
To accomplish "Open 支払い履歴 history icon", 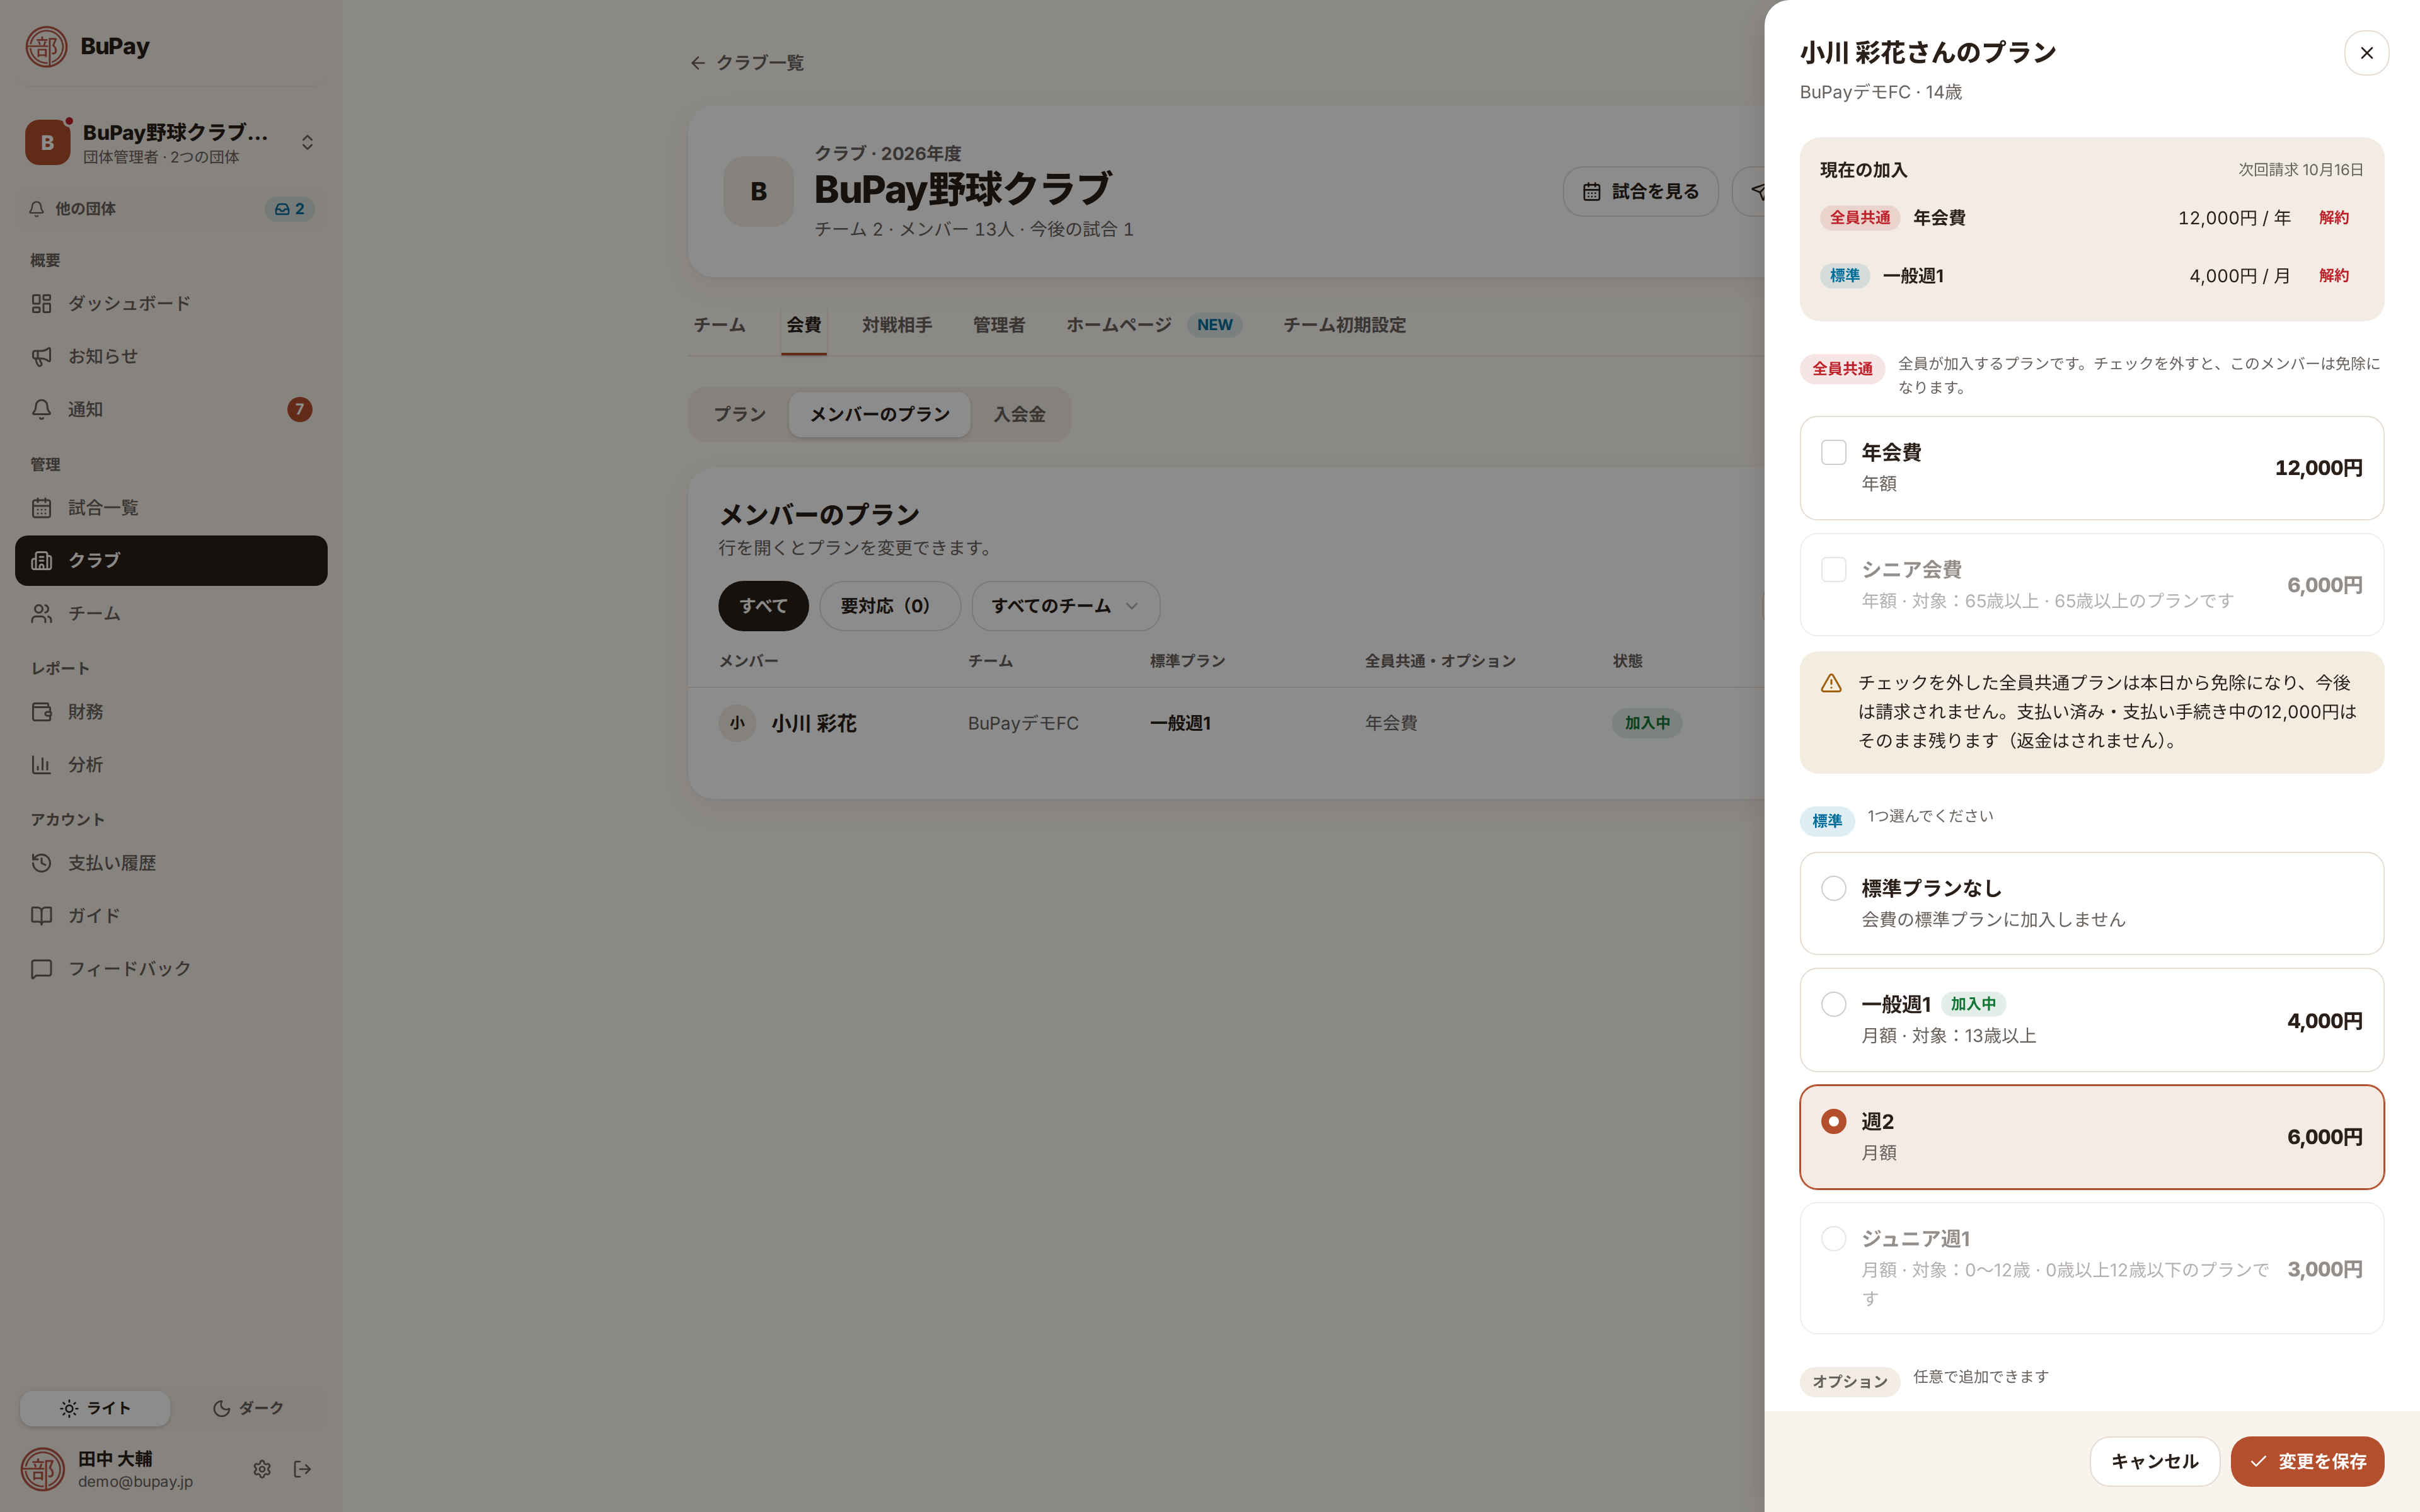I will tap(41, 863).
